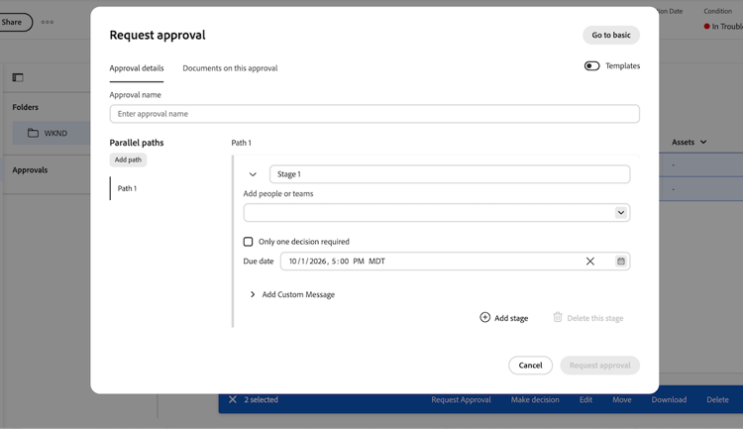Click the Go to basic button
The height and width of the screenshot is (429, 743).
[611, 35]
